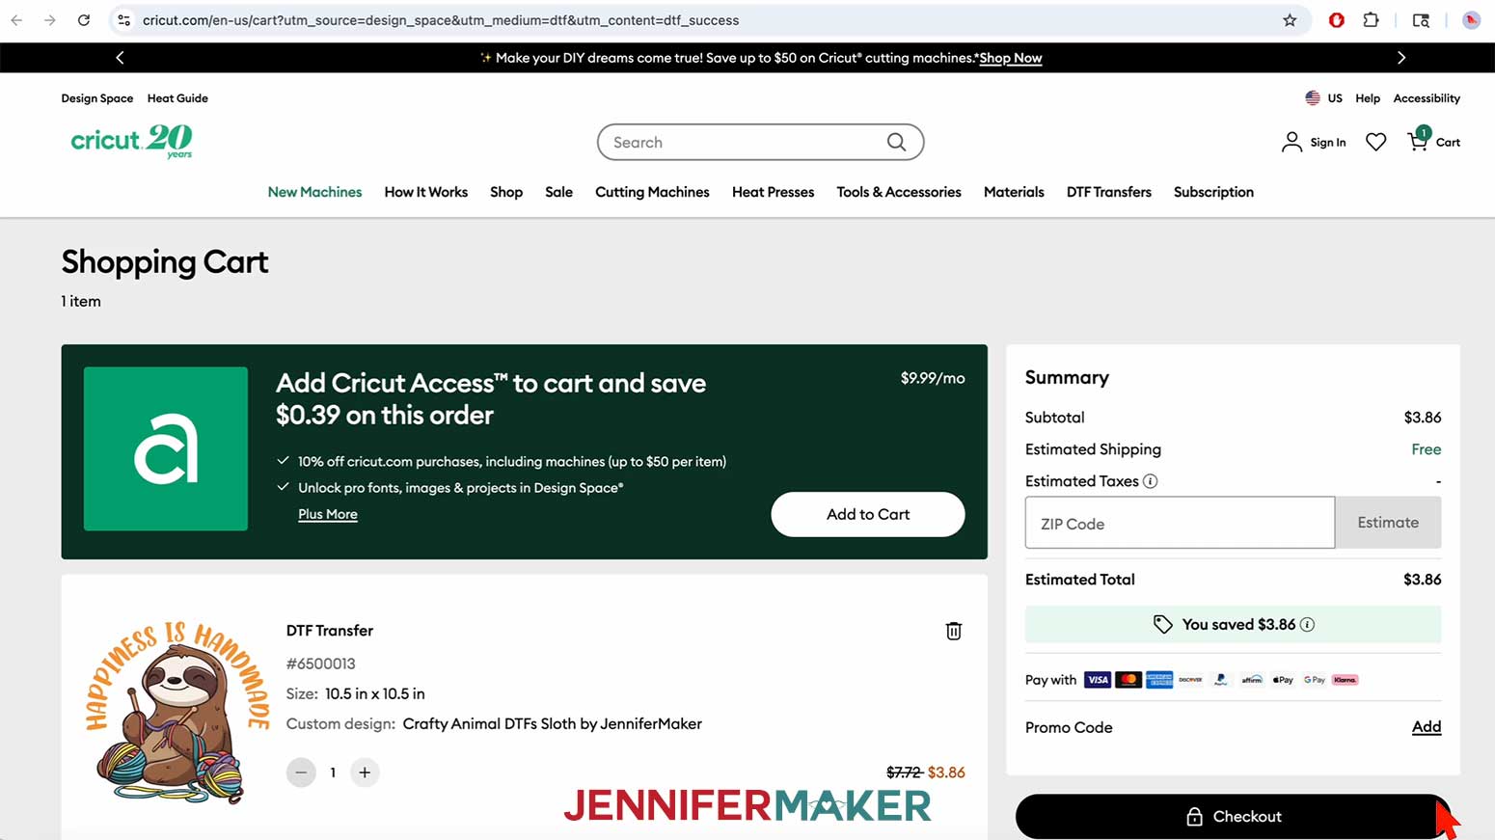Screen dimensions: 1495x840
Task: Click the Estimate taxes button
Action: tap(1388, 523)
